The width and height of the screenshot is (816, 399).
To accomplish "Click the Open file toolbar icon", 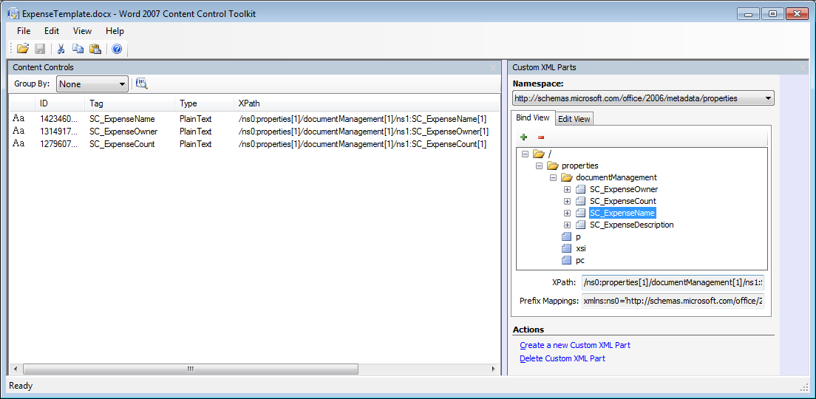I will [23, 49].
